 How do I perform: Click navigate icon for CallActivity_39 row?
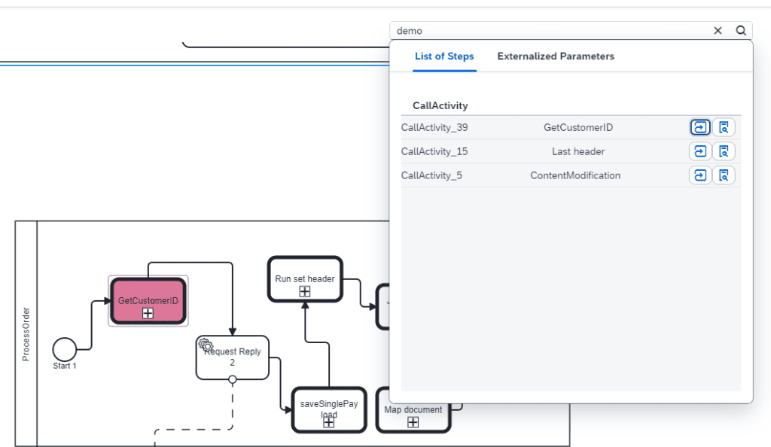click(699, 127)
